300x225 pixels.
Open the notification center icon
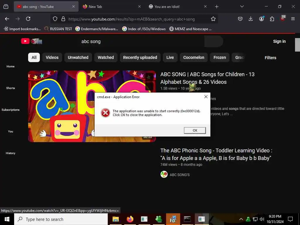coord(290,219)
